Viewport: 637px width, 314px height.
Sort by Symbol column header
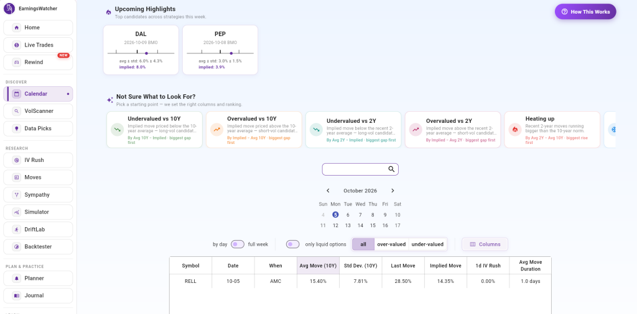pyautogui.click(x=190, y=266)
